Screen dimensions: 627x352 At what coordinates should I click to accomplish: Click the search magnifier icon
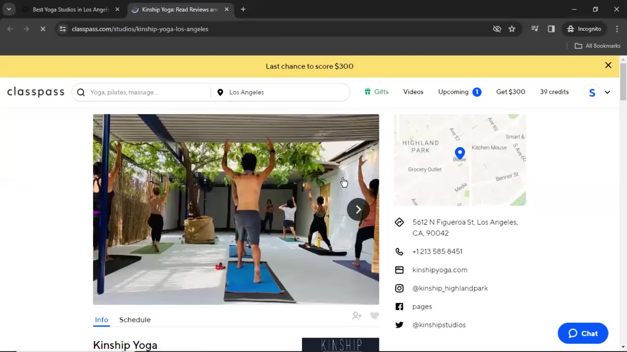coord(81,92)
